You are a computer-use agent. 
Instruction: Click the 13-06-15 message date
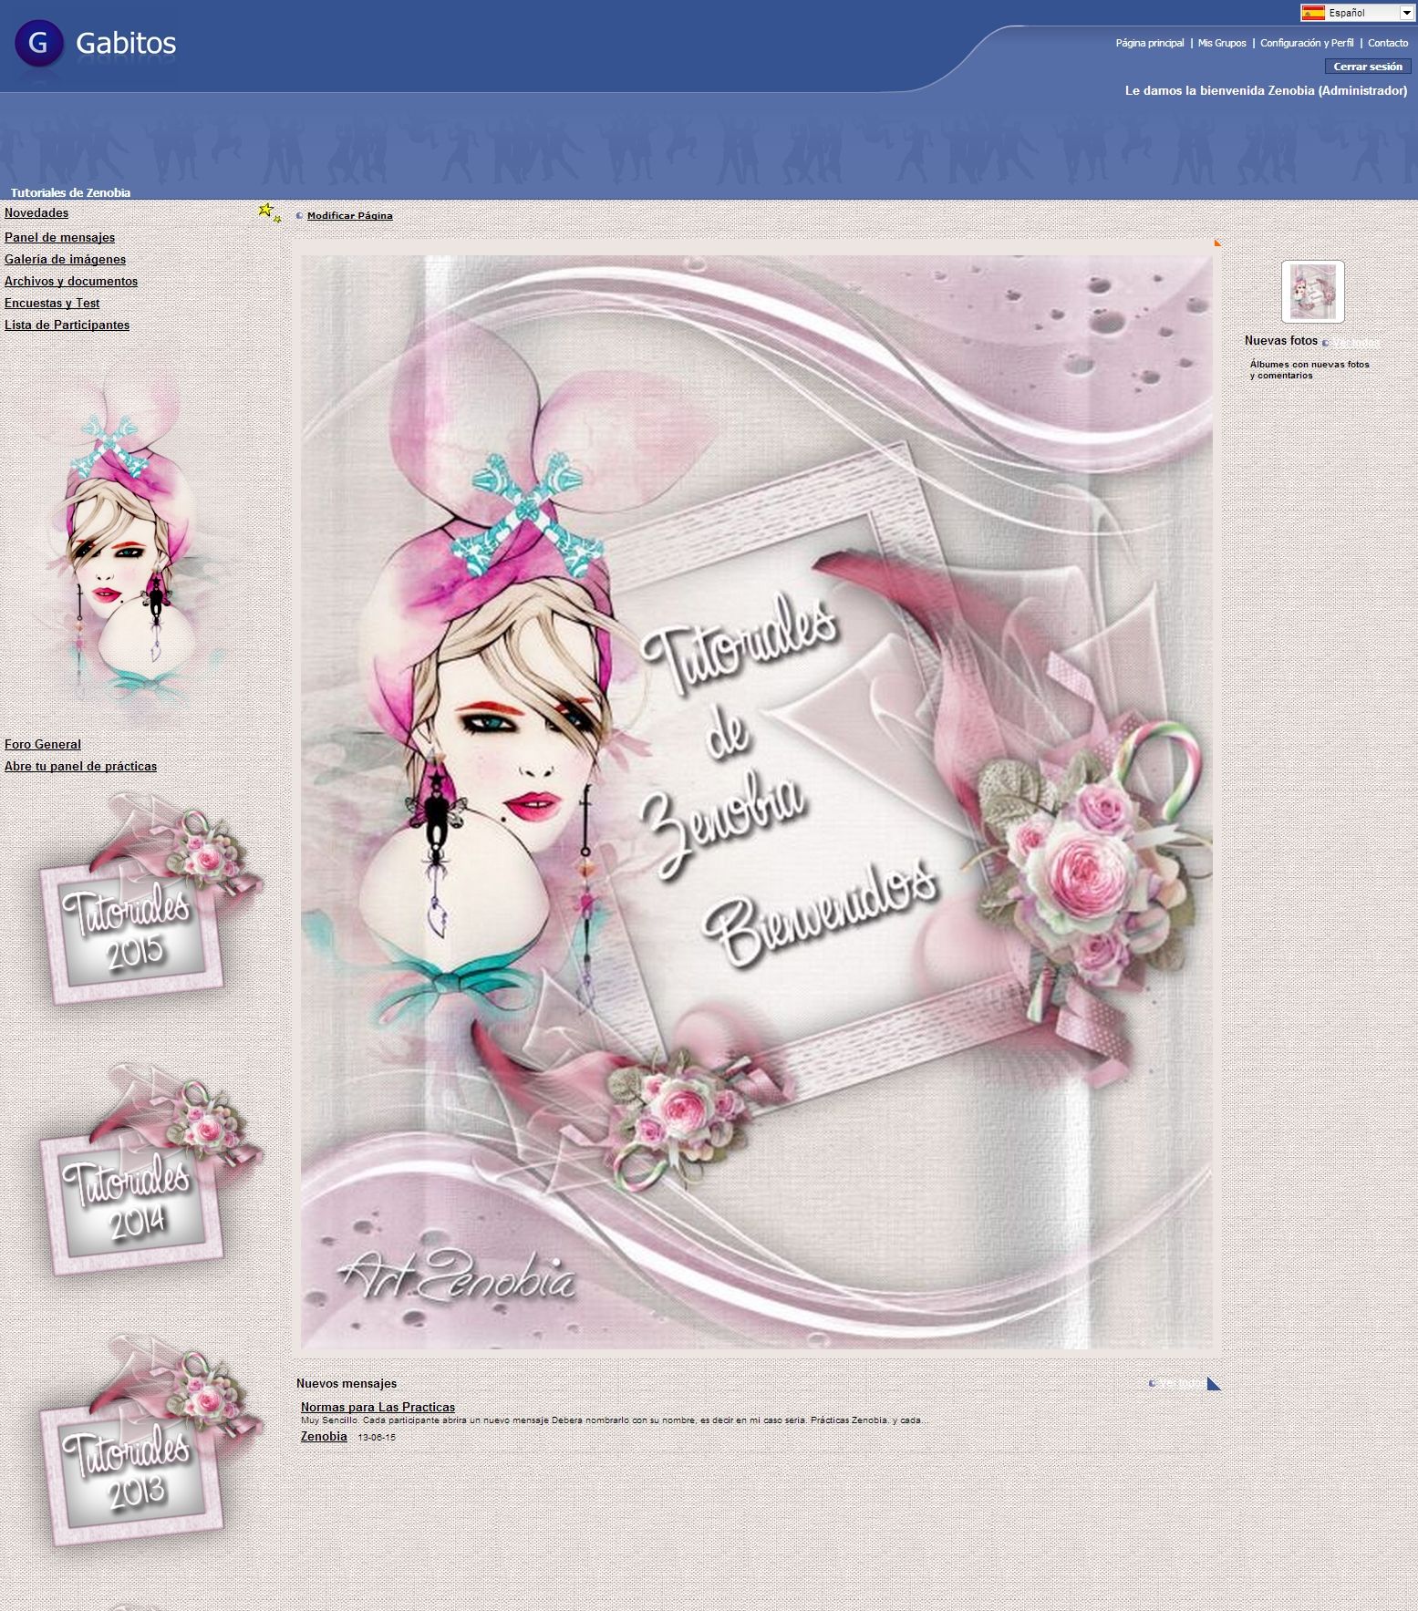point(377,1438)
